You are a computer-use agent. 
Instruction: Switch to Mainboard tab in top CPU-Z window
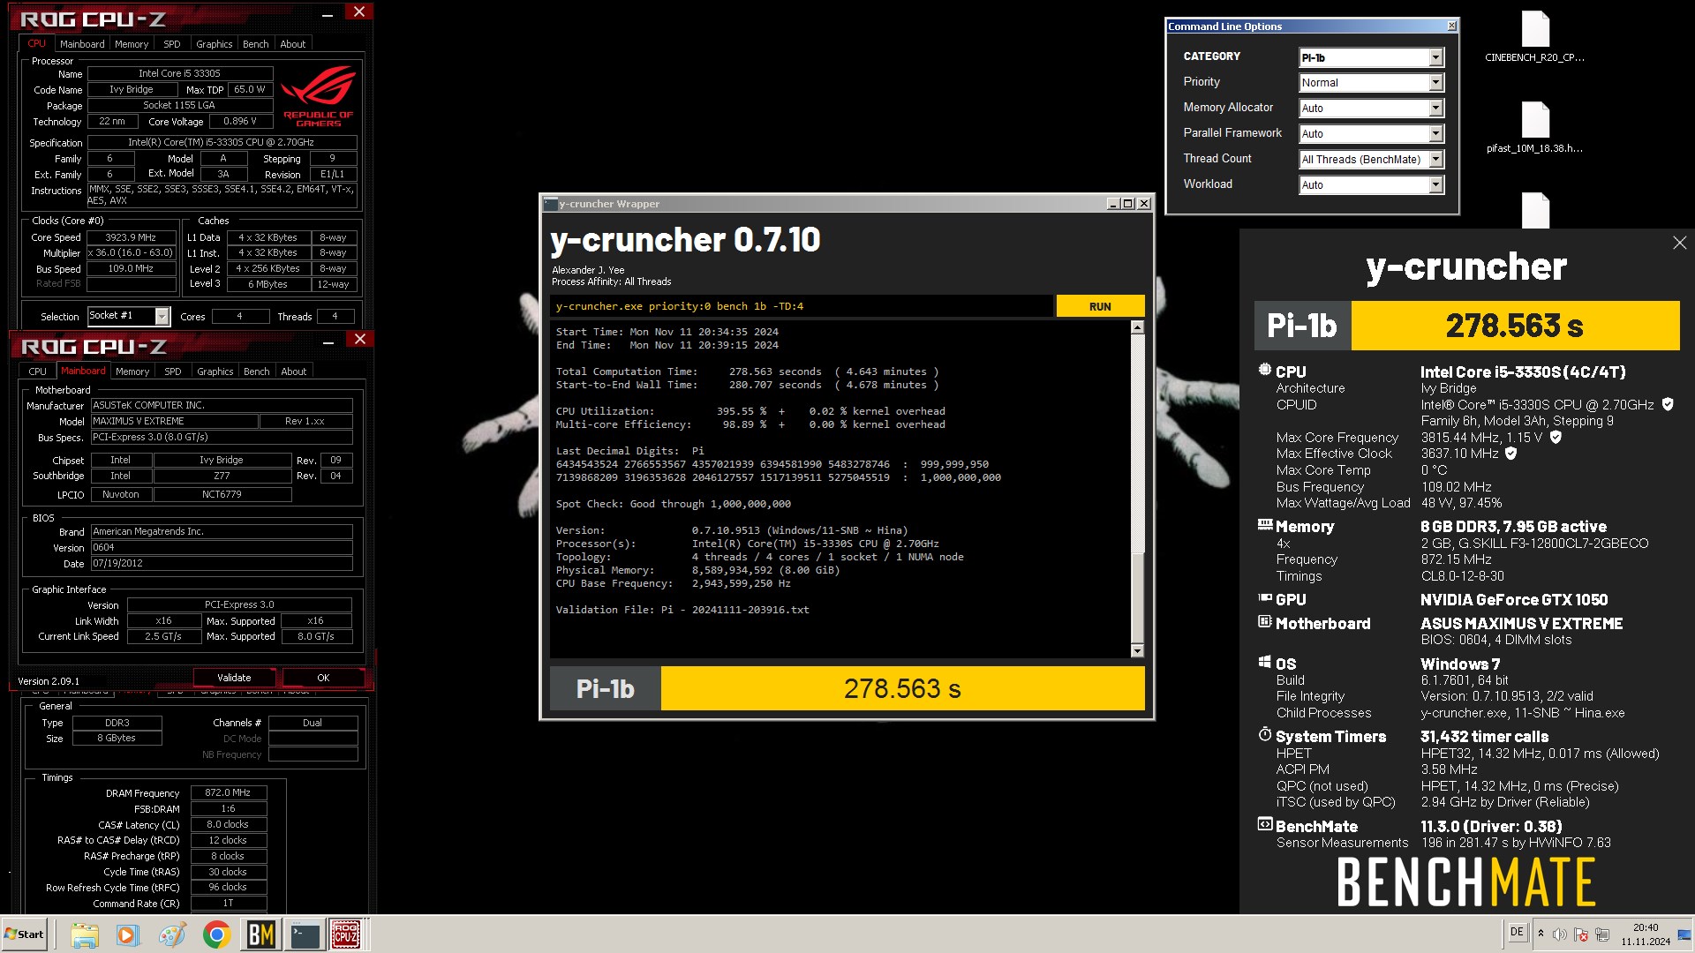tap(82, 43)
